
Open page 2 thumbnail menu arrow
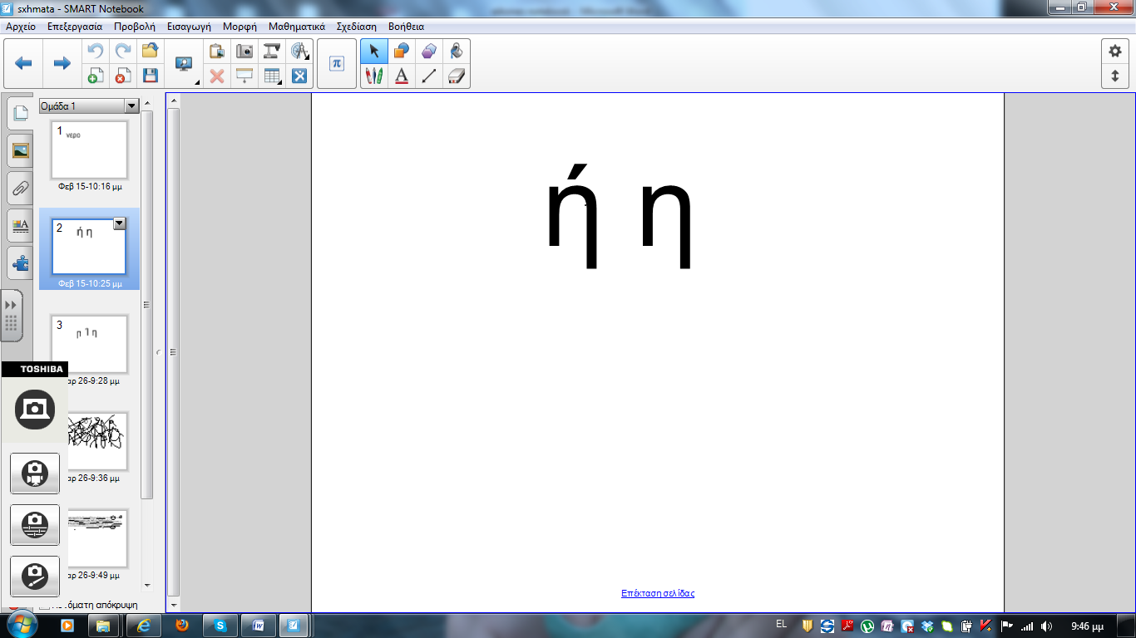click(119, 223)
